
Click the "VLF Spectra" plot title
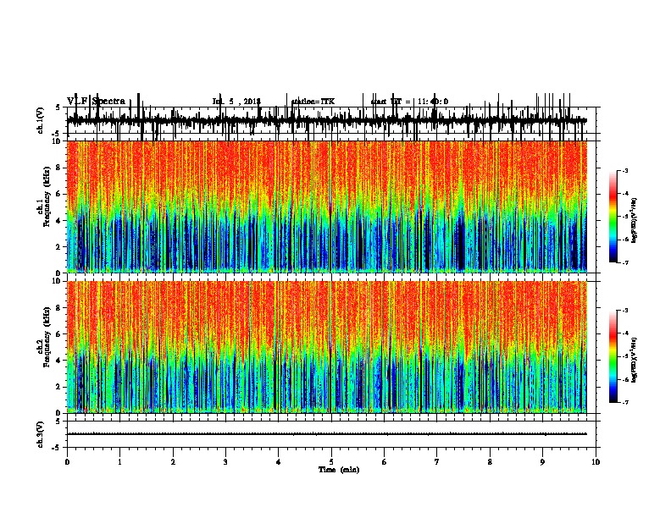pos(96,101)
